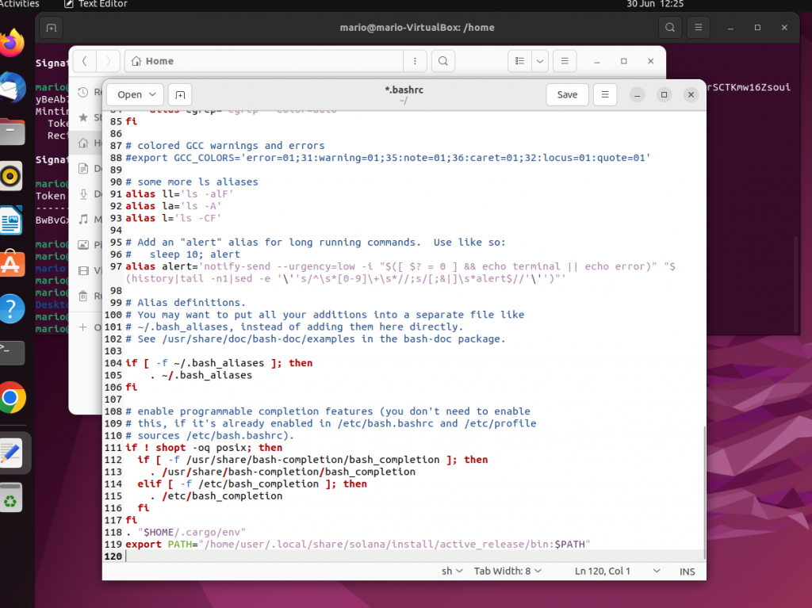The width and height of the screenshot is (812, 608).
Task: Click Activities in the top bar
Action: tap(19, 4)
